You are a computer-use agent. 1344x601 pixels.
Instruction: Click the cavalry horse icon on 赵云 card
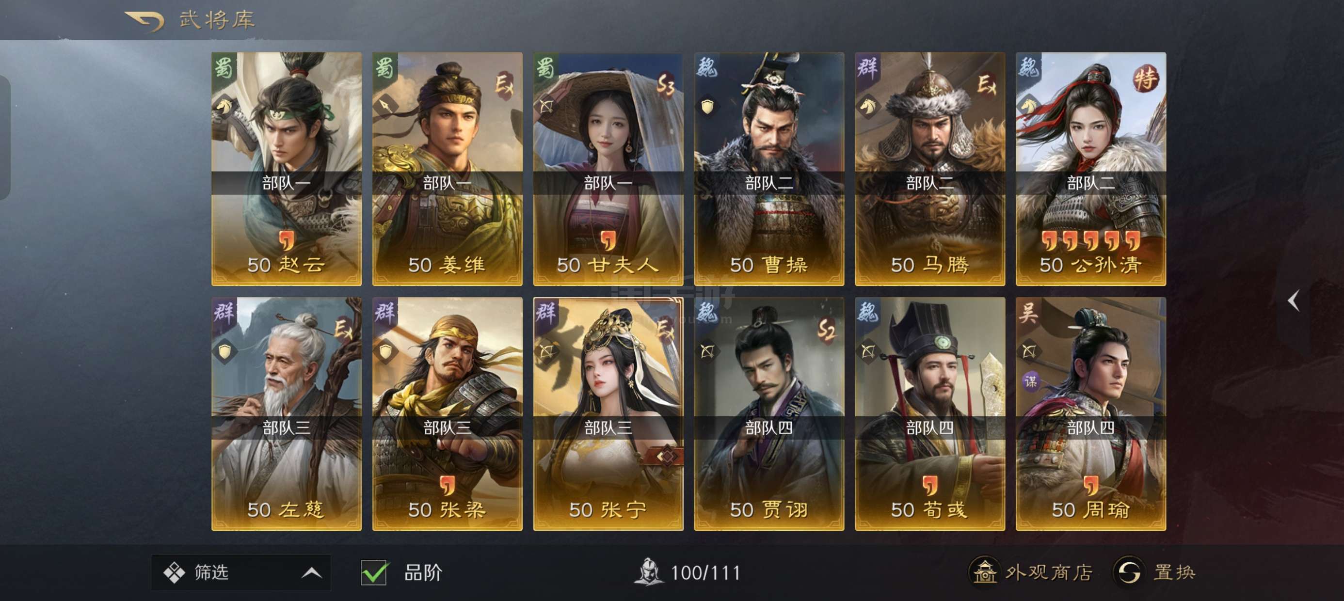pyautogui.click(x=224, y=107)
